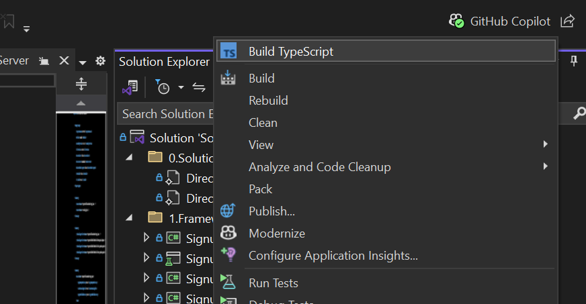Click the Publish globe icon
The image size is (586, 304).
click(x=228, y=211)
